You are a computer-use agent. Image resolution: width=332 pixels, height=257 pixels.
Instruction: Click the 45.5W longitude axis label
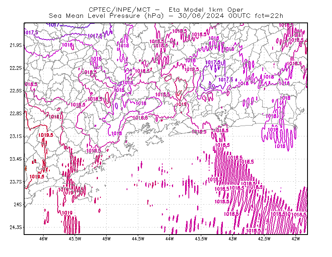pos(75,239)
